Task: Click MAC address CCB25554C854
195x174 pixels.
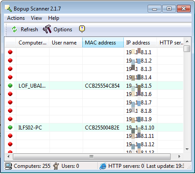Action: (x=102, y=85)
